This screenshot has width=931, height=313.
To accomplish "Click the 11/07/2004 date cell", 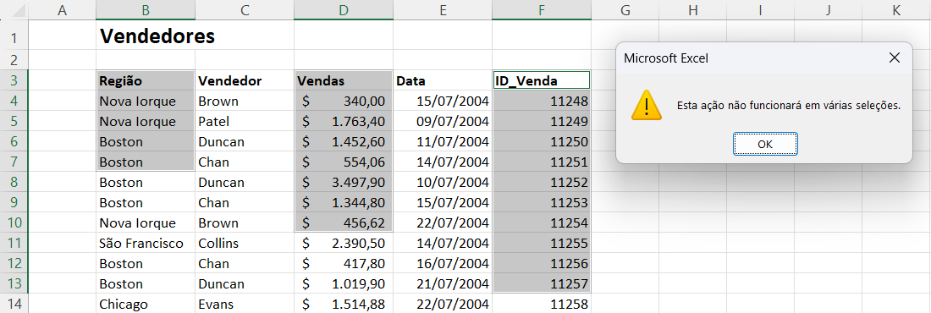I will (x=443, y=141).
